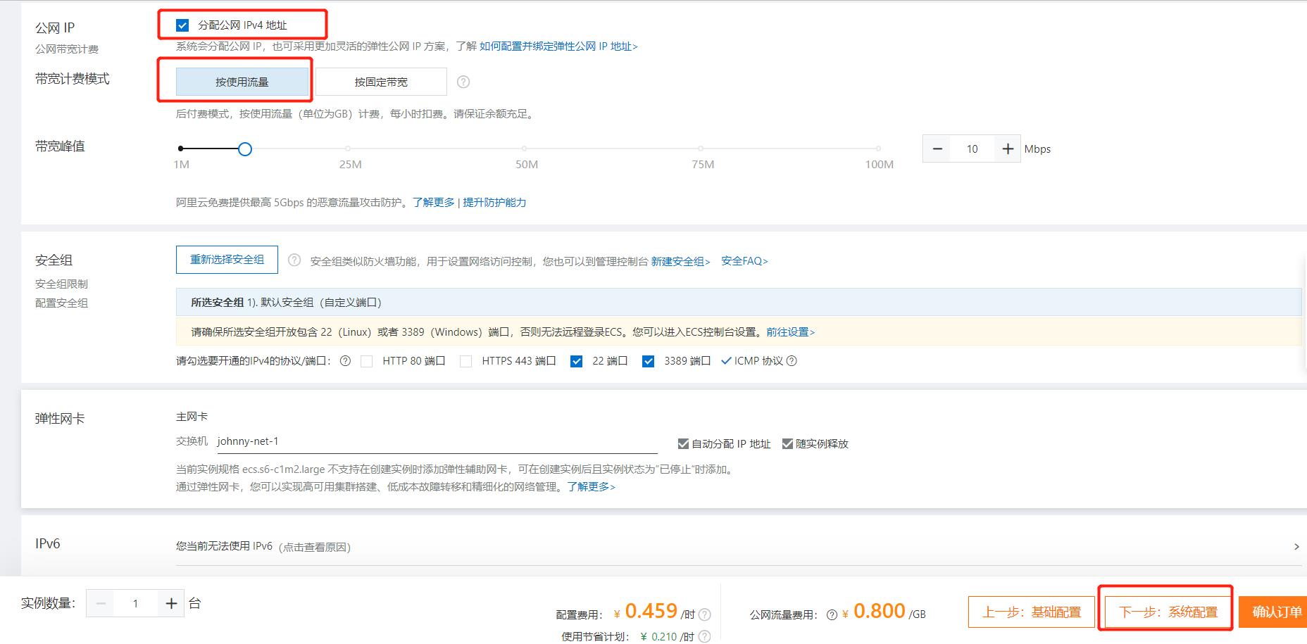Increase instance count with the plus button
The width and height of the screenshot is (1307, 644).
pyautogui.click(x=171, y=604)
